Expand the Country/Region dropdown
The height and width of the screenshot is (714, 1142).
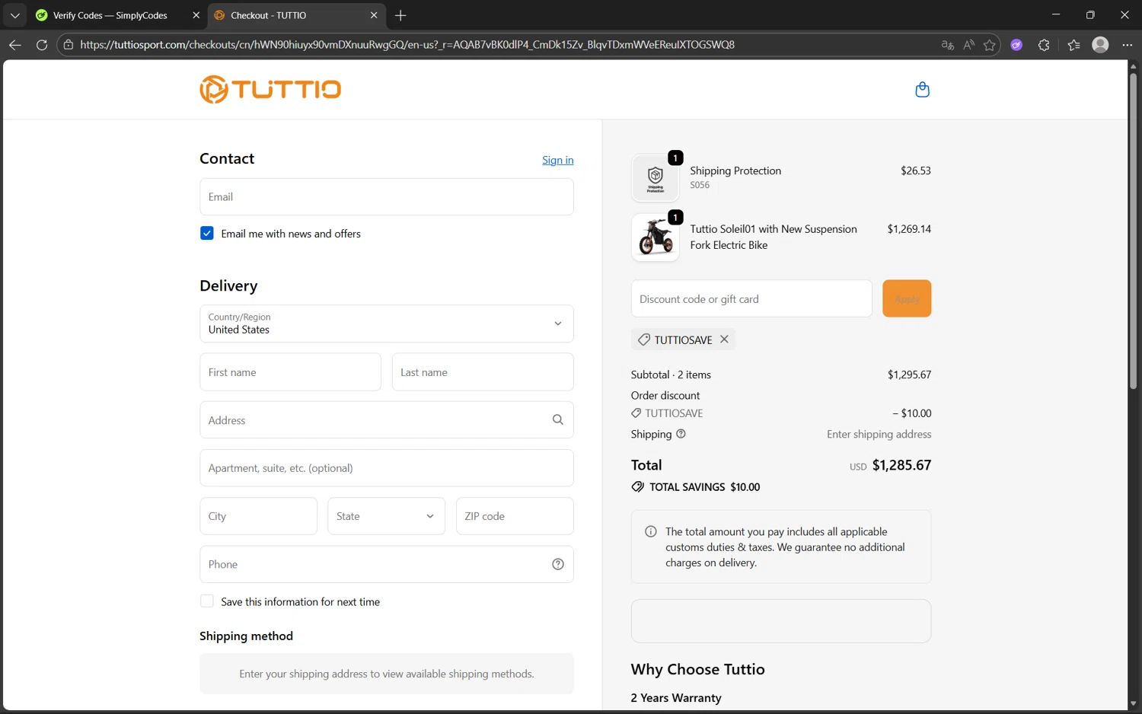386,324
